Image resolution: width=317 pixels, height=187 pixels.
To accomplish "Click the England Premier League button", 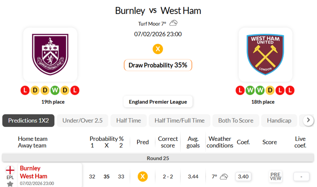I will coord(158,102).
